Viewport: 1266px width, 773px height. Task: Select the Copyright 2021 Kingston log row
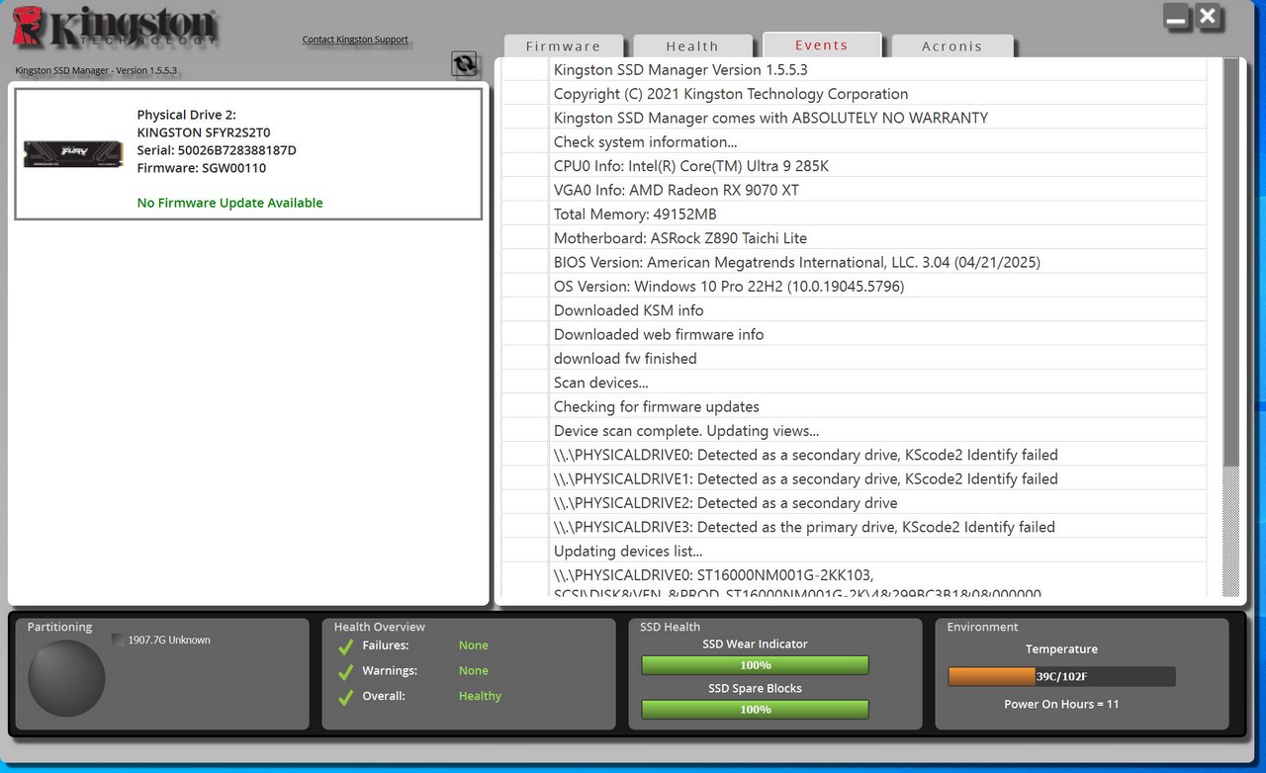click(x=854, y=94)
